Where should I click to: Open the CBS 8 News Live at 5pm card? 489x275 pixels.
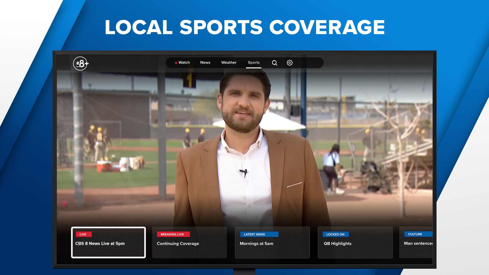pyautogui.click(x=108, y=242)
